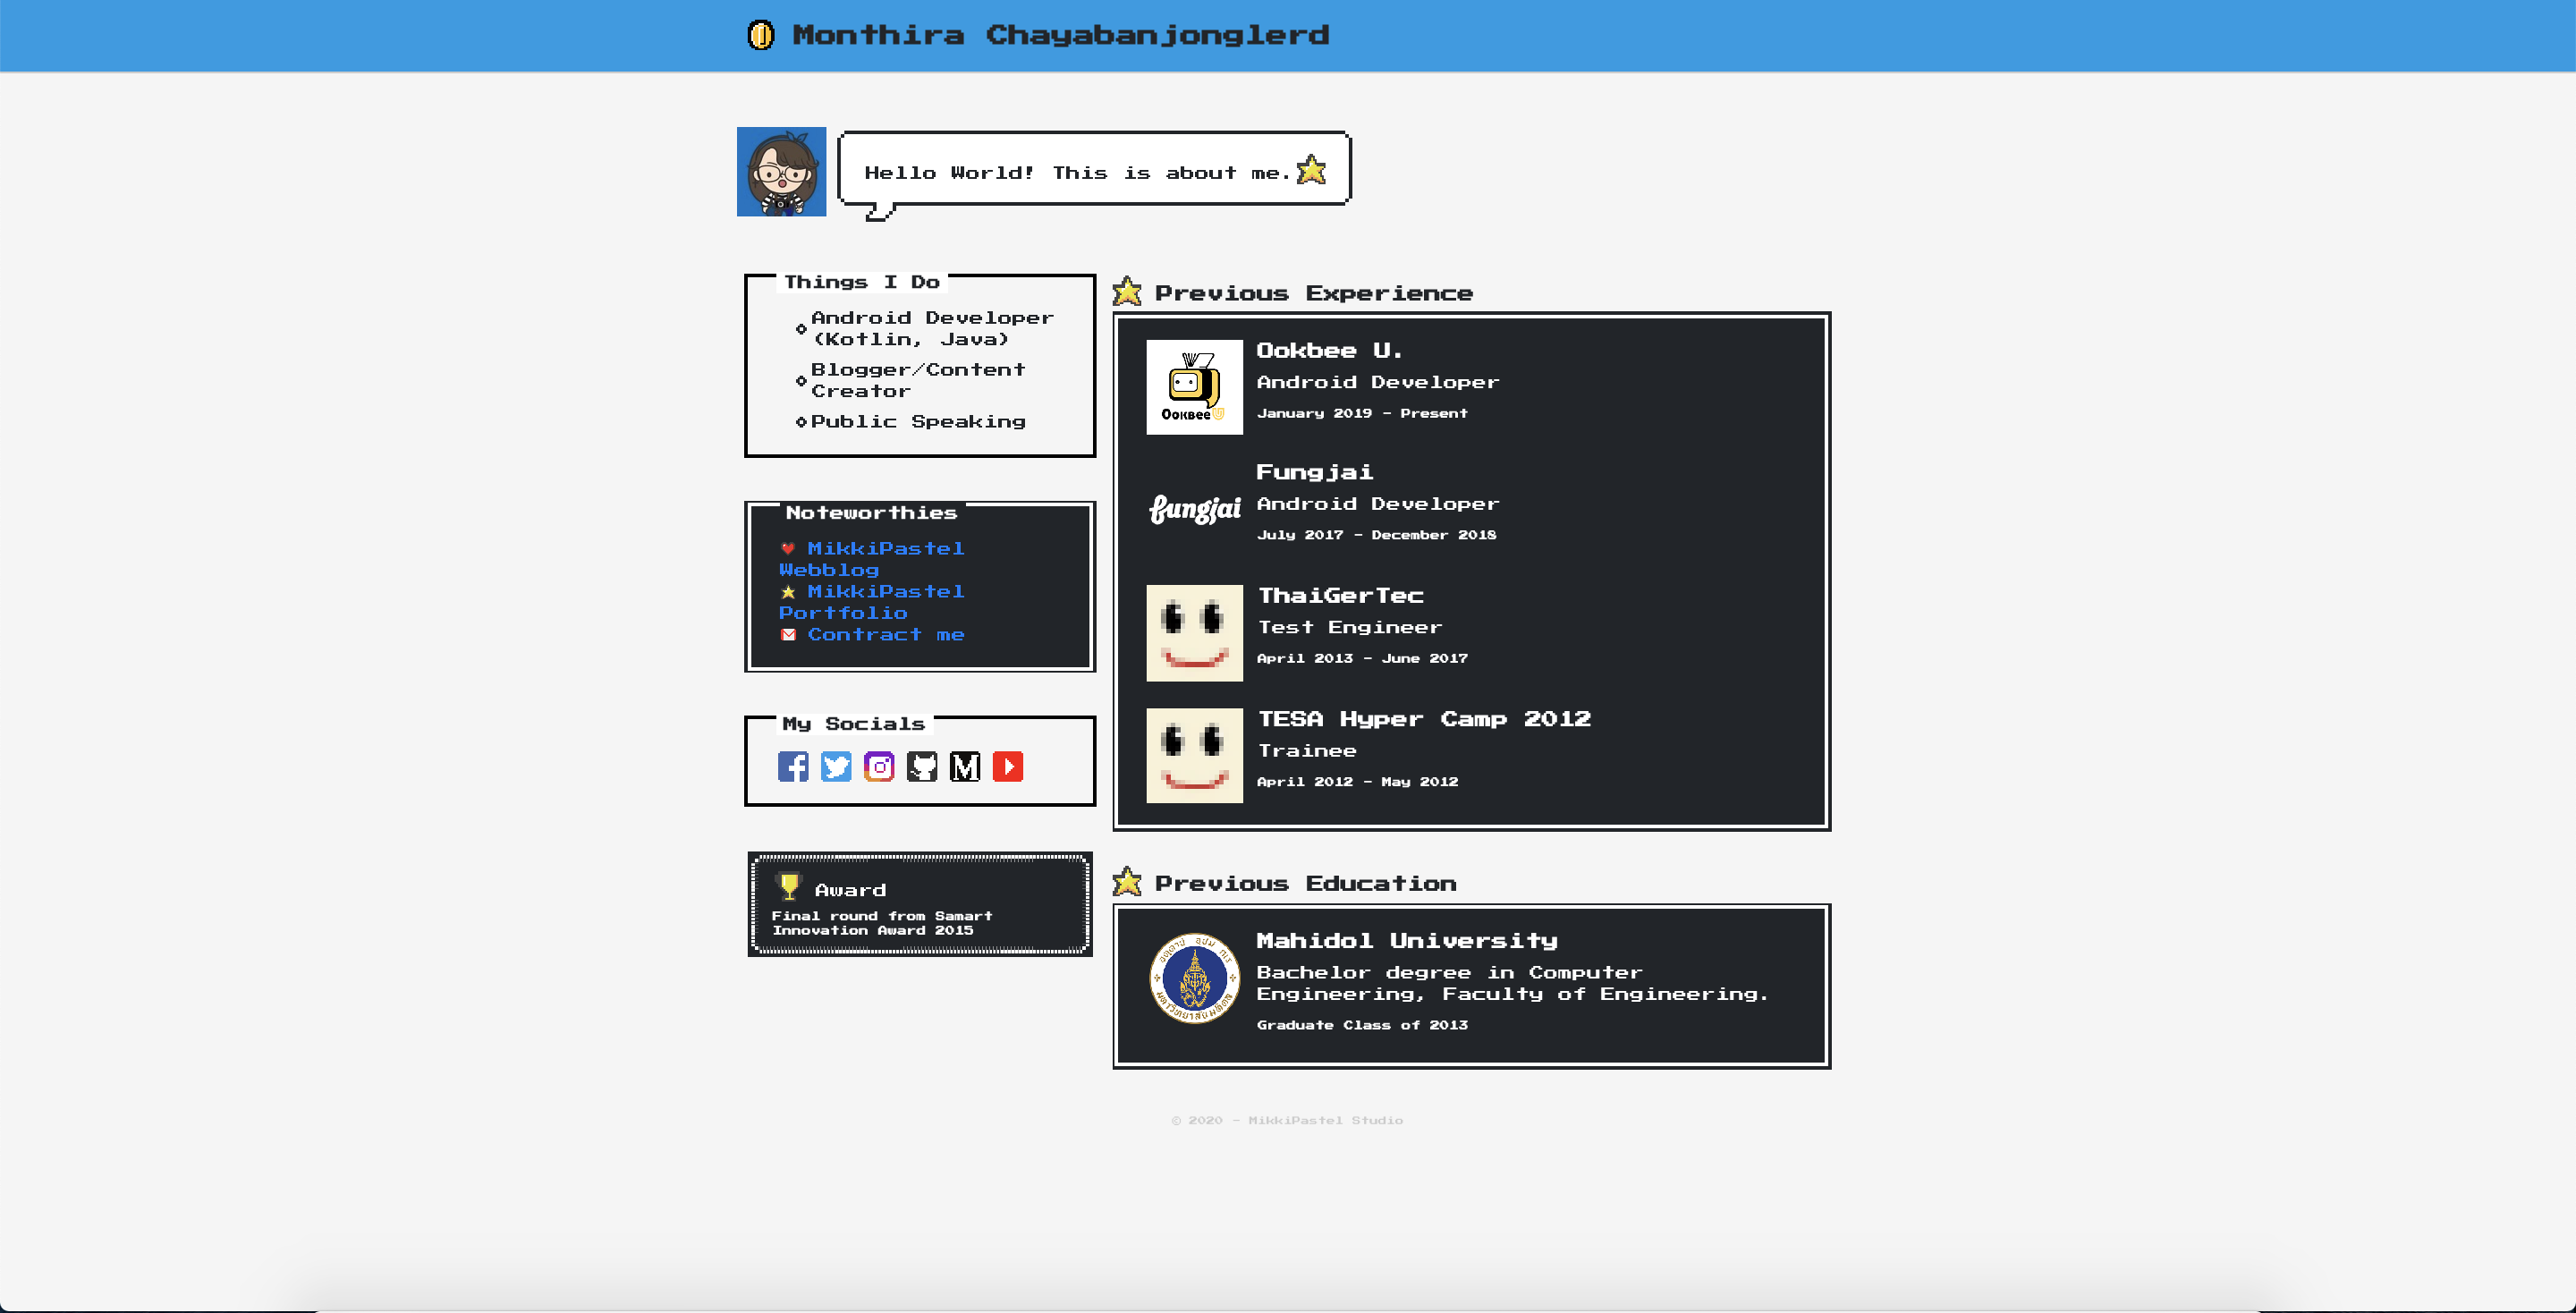The image size is (2576, 1313).
Task: Click 'July 2017 - December 2018' date text
Action: coord(1376,535)
